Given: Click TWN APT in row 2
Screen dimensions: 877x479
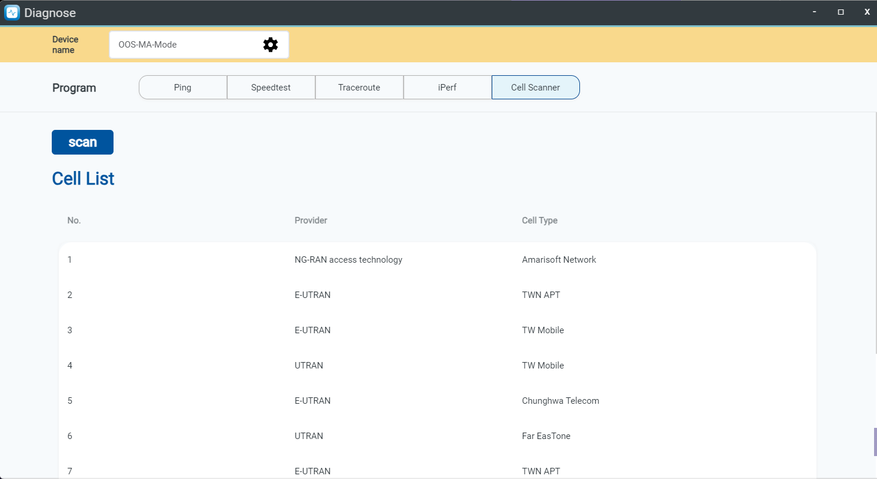Looking at the screenshot, I should tap(541, 295).
